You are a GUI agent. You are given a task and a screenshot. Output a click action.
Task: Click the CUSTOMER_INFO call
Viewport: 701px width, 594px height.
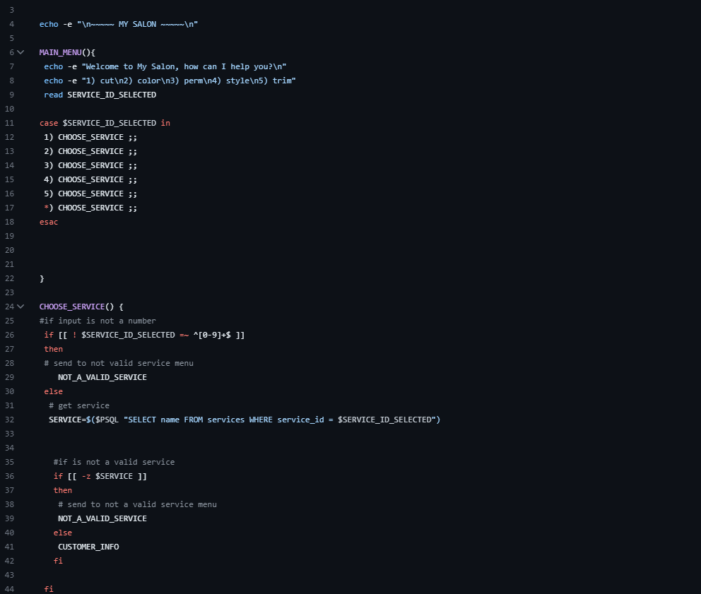[x=88, y=547]
